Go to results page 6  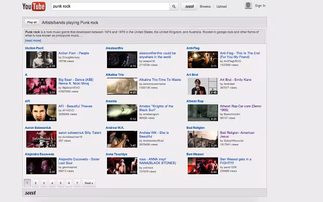[x=69, y=183]
